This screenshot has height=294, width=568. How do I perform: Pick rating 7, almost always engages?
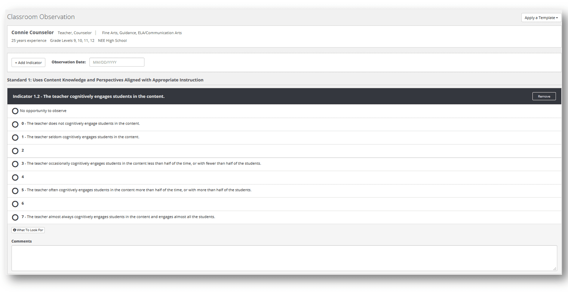coord(15,217)
